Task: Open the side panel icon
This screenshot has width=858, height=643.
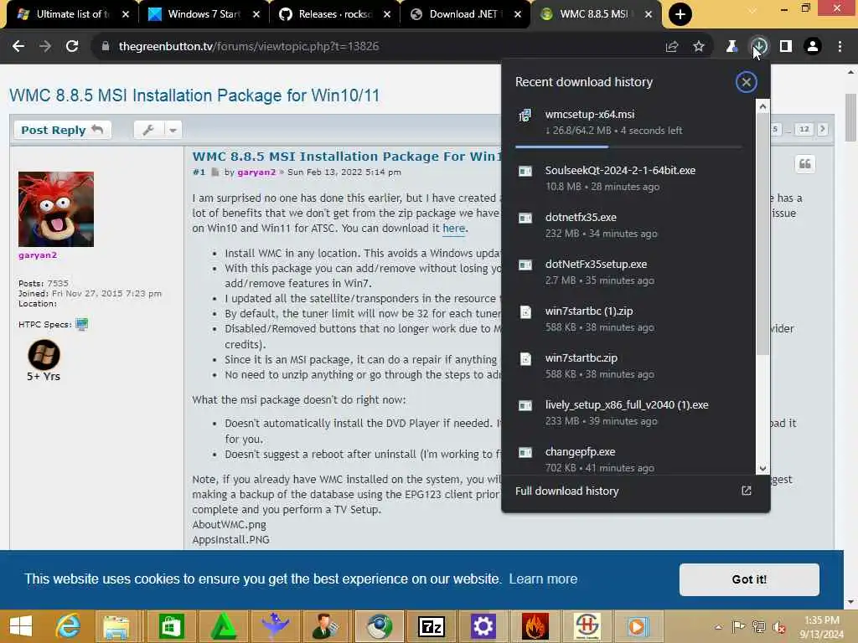Action: [x=786, y=47]
